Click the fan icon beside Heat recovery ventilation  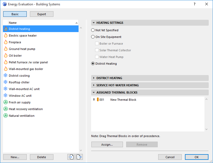coord(5,109)
